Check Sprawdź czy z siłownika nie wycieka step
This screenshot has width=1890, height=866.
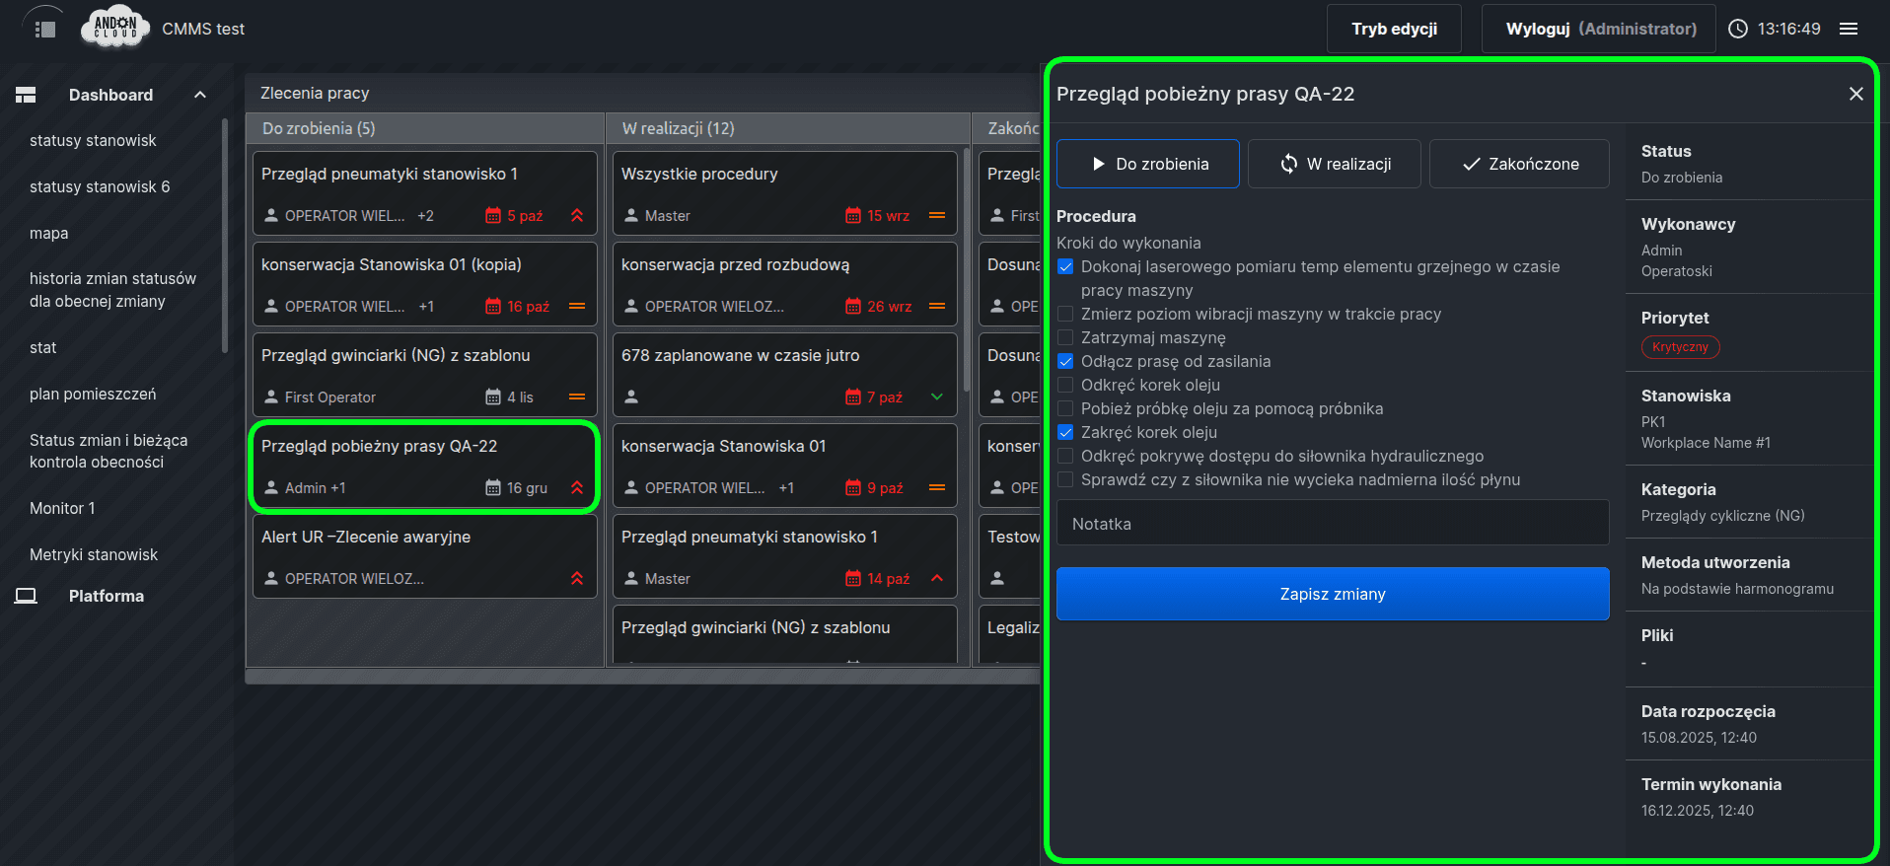click(1065, 480)
